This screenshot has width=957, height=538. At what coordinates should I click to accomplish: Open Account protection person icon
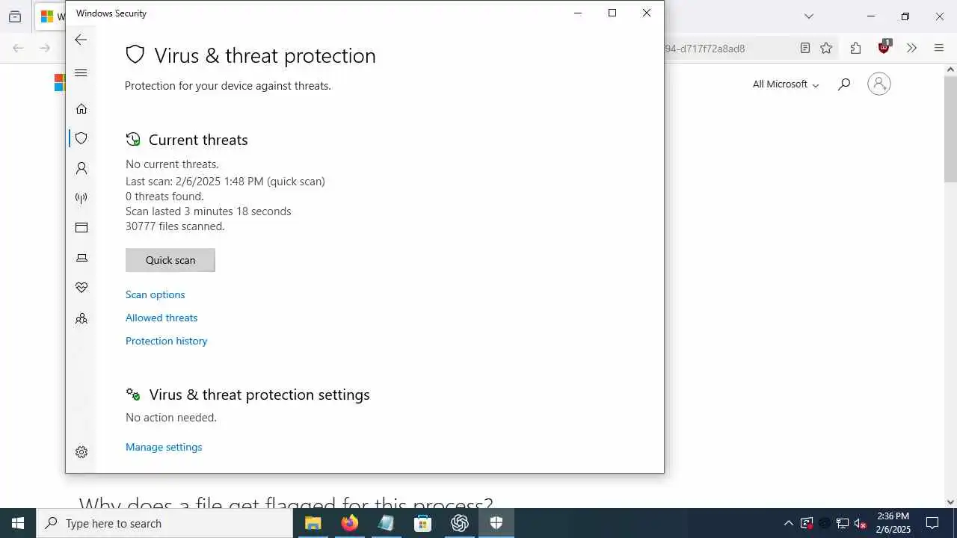pyautogui.click(x=81, y=168)
